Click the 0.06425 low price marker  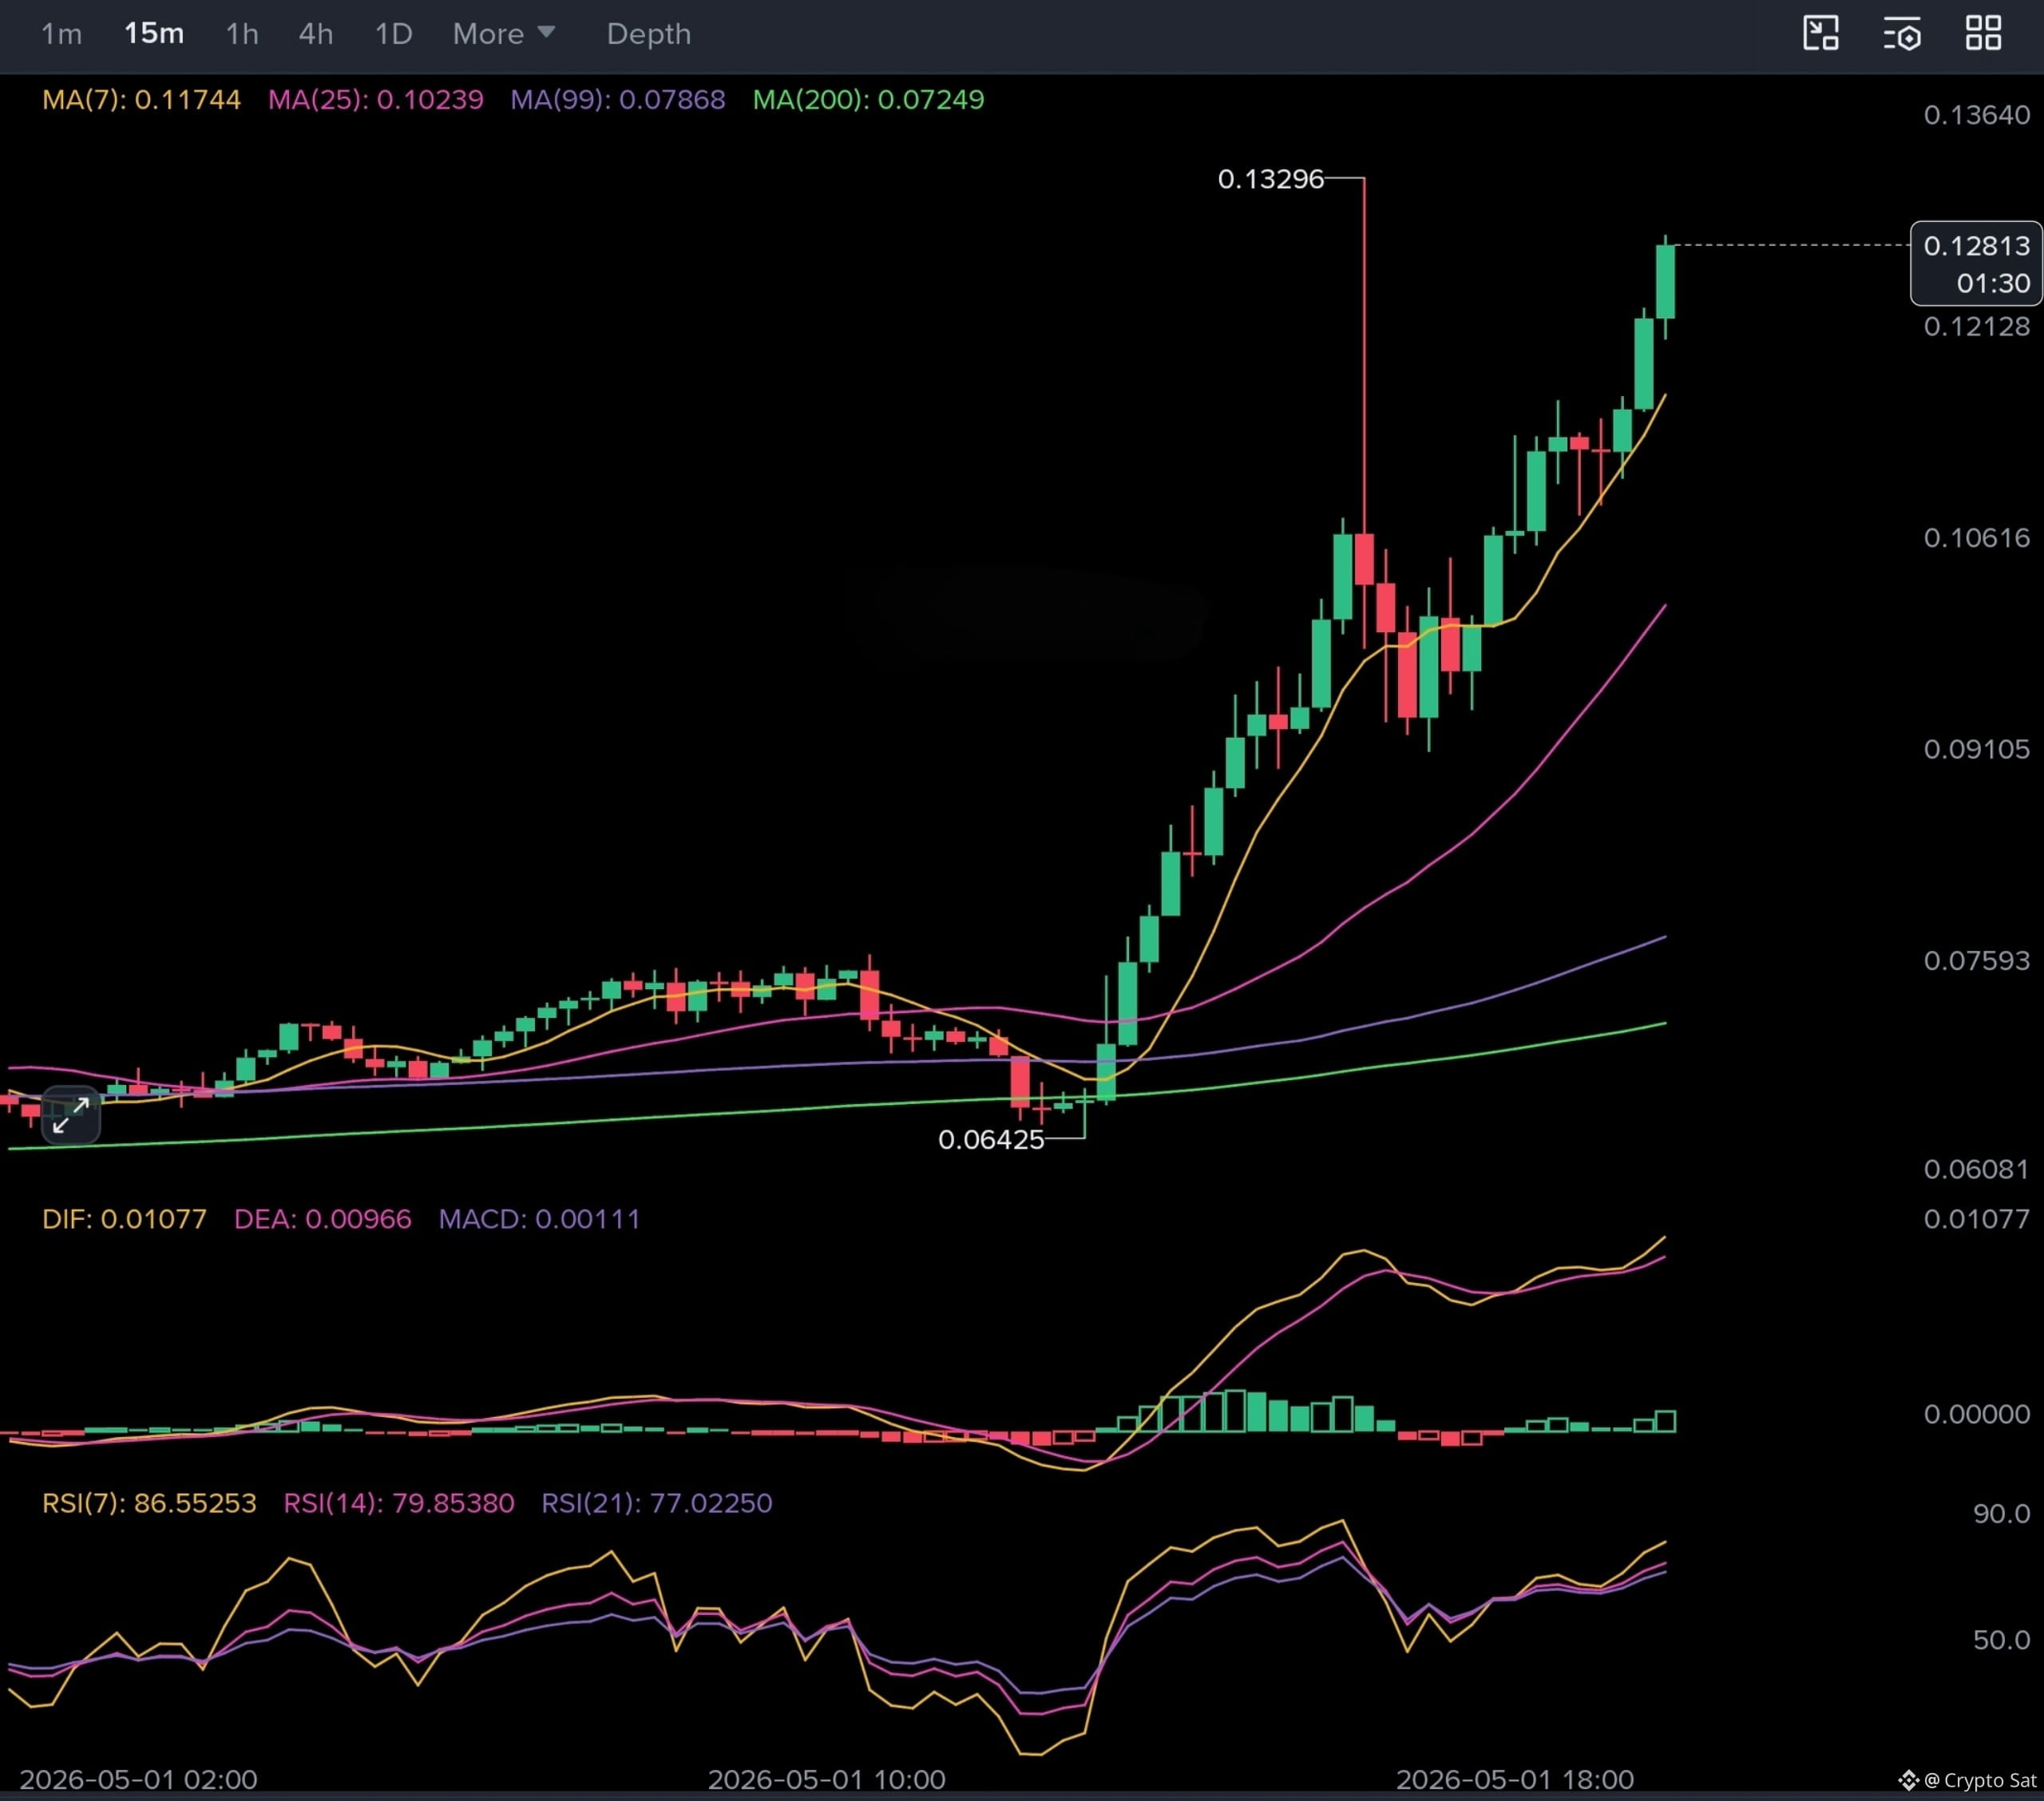(x=990, y=1140)
